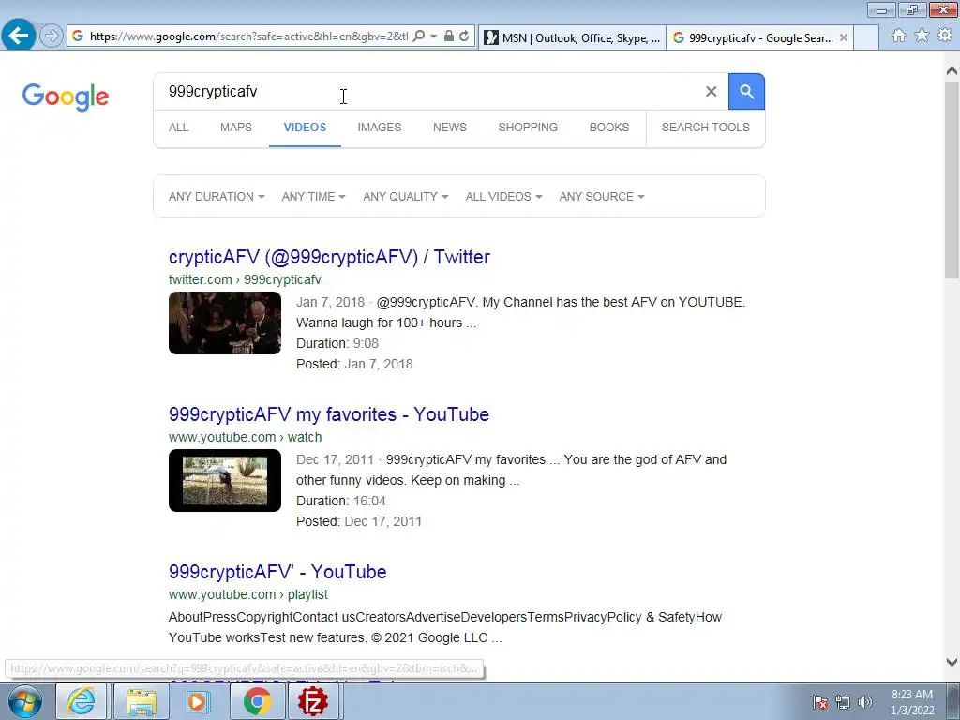Switch to the BOOKS tab
Screen dimensions: 960x720
609,127
